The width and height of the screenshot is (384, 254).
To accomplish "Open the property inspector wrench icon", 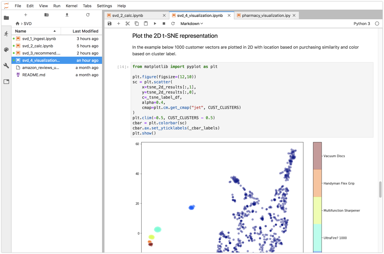I will pyautogui.click(x=6, y=66).
